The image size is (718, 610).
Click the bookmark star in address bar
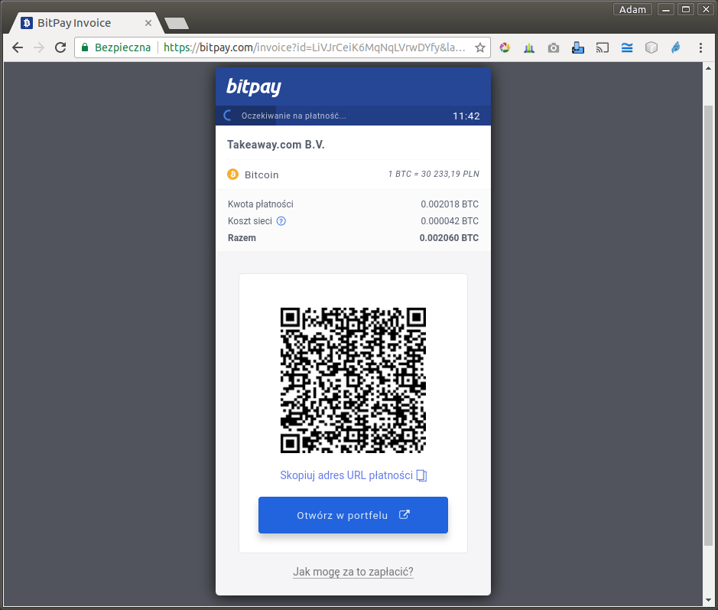(x=480, y=47)
